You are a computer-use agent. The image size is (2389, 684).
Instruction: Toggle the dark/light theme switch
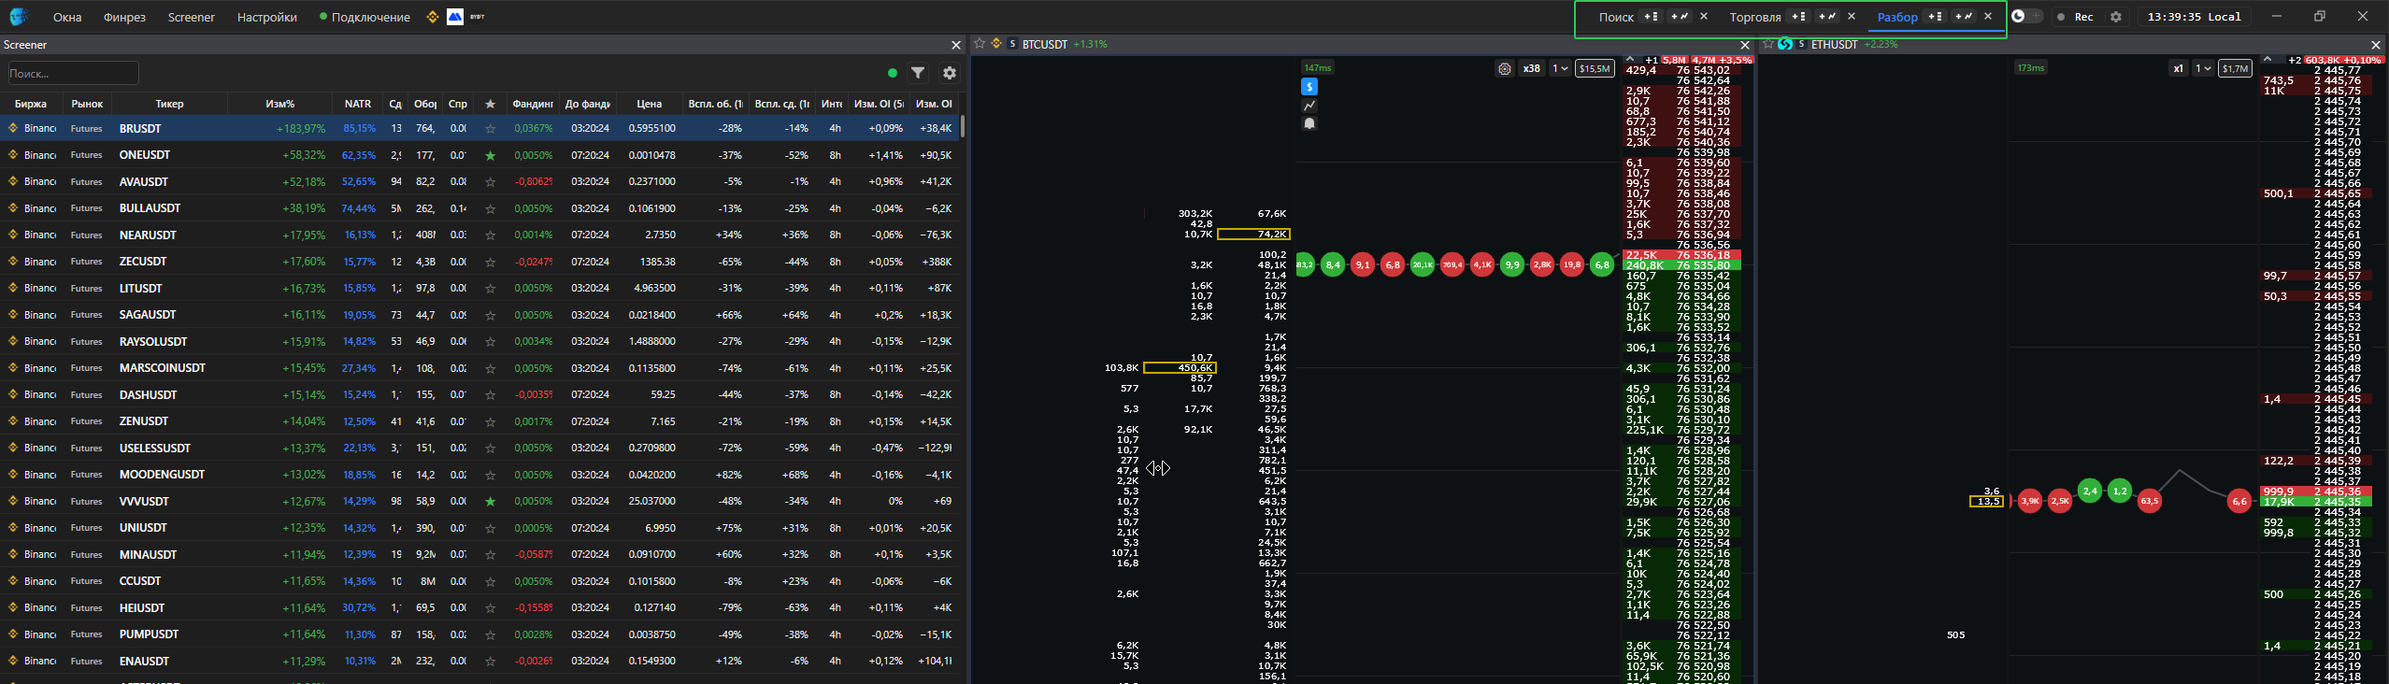[2025, 16]
